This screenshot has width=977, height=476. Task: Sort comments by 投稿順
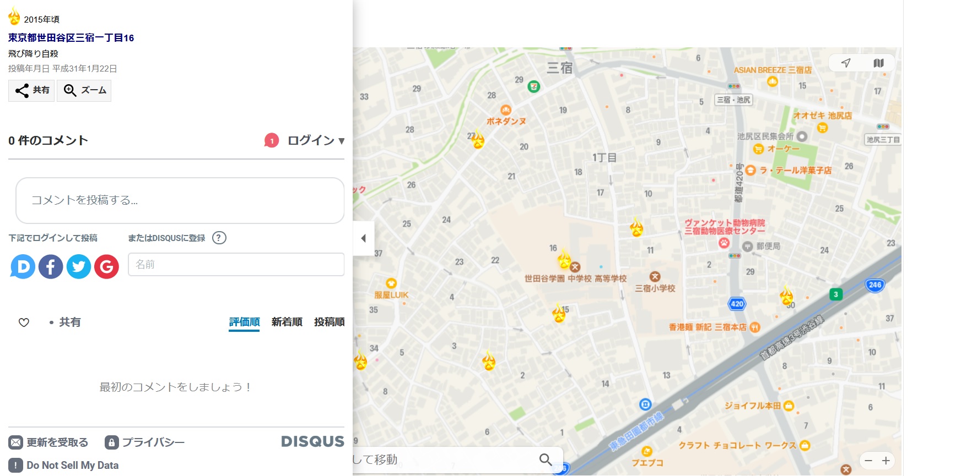(x=329, y=322)
